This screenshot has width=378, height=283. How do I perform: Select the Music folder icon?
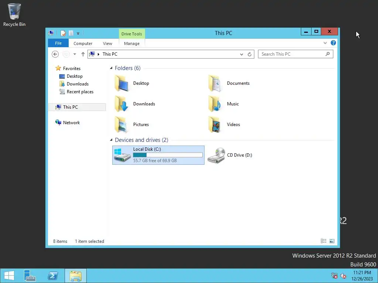pyautogui.click(x=215, y=104)
